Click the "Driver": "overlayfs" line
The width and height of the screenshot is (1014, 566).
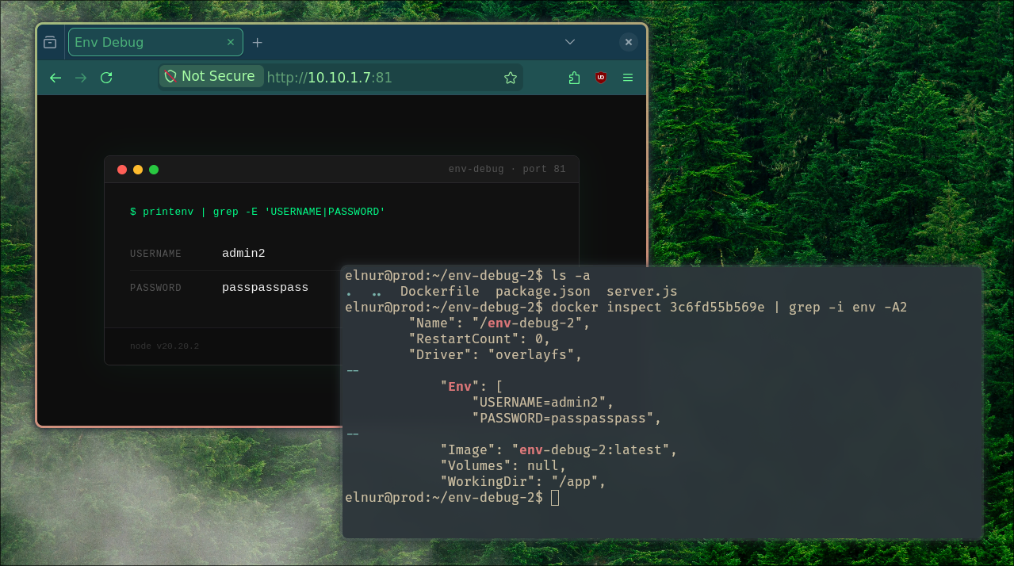pos(496,355)
